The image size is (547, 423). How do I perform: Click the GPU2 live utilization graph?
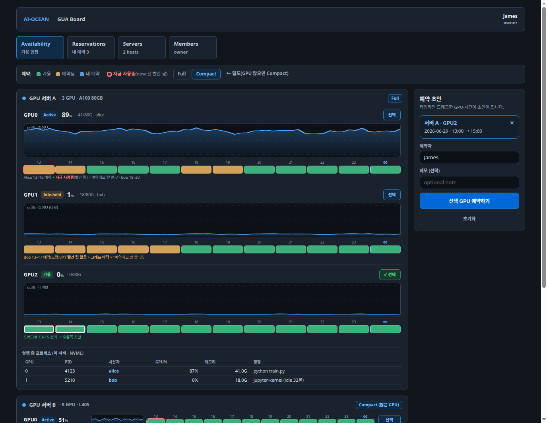212,300
